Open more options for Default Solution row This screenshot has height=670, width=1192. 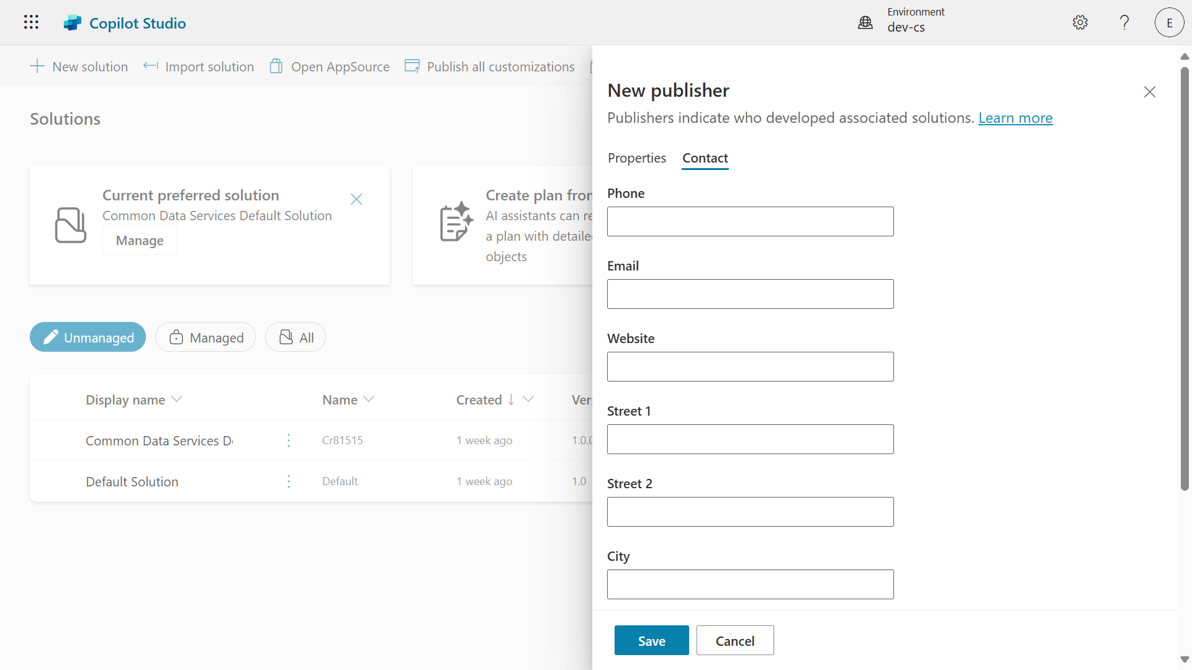coord(289,481)
